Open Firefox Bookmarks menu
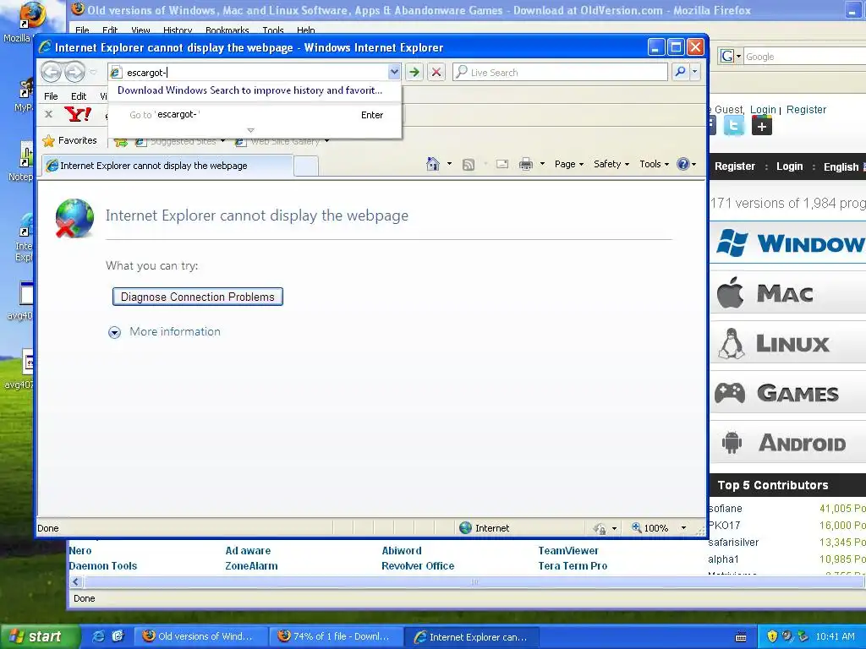 point(227,30)
